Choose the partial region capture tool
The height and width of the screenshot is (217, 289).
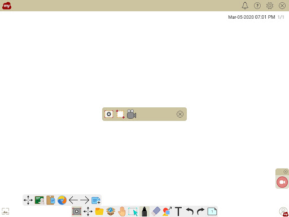[120, 114]
